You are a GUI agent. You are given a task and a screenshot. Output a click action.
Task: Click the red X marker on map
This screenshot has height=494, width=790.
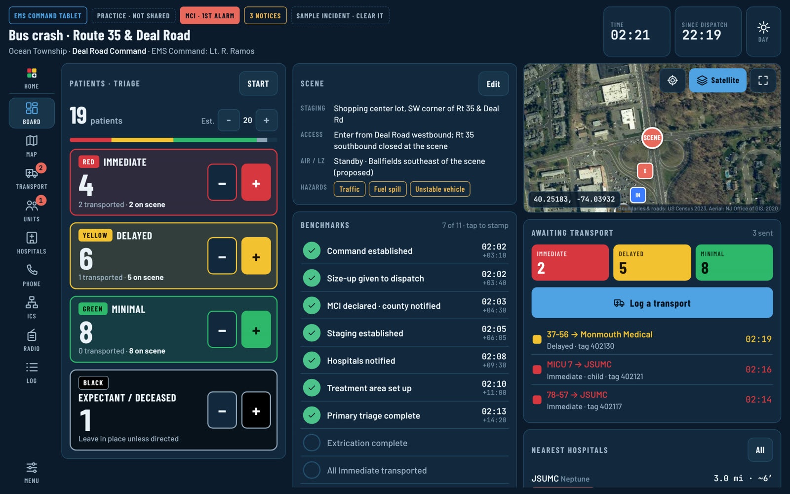click(x=645, y=171)
